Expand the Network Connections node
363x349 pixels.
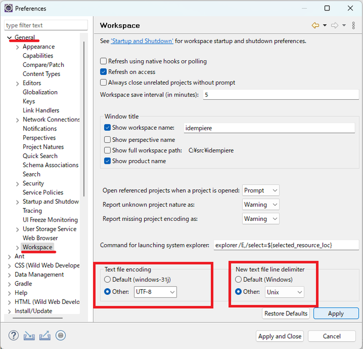[17, 120]
